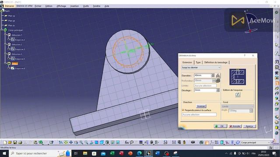Image resolution: width=280 pixels, height=157 pixels.
Task: Click the Annuler button
Action: tap(235, 126)
